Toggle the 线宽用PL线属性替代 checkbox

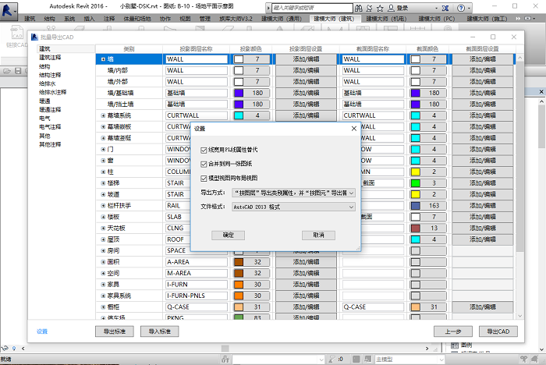204,150
